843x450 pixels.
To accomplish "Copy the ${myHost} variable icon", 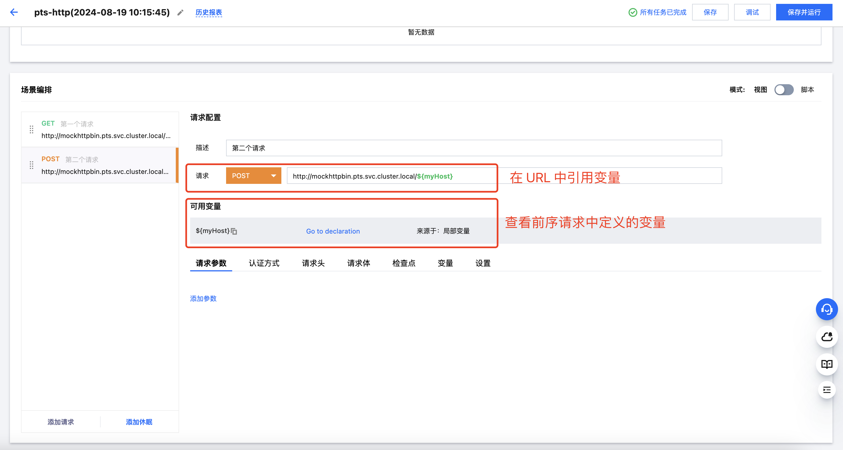I will pyautogui.click(x=234, y=231).
